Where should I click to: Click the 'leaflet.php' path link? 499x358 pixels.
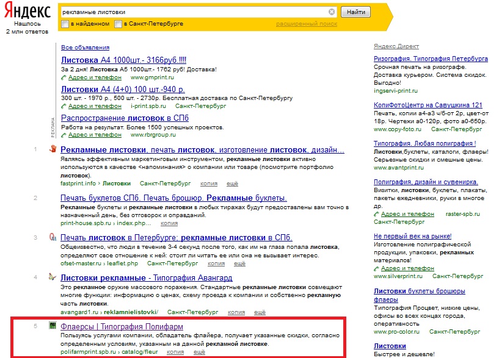click(x=123, y=263)
